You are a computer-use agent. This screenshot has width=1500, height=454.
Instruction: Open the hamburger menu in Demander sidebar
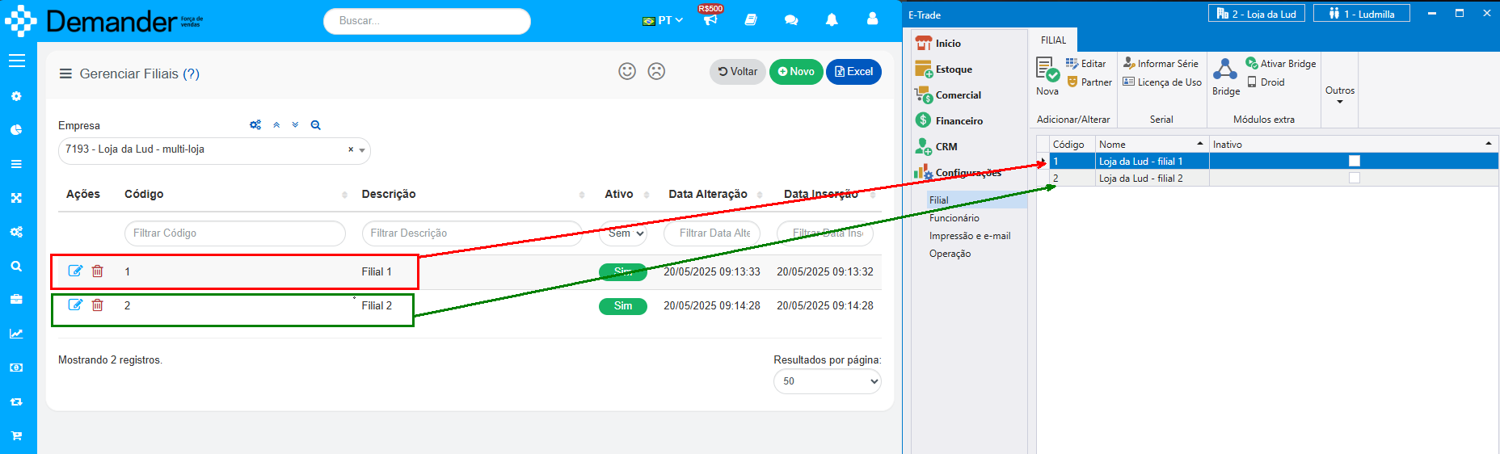click(x=17, y=61)
